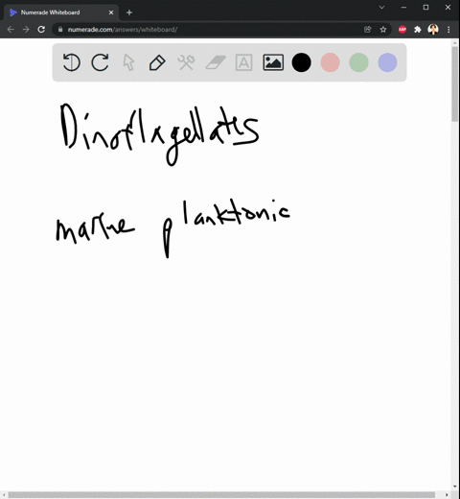Open the ABP adblock extension
460x499 pixels.
(402, 30)
